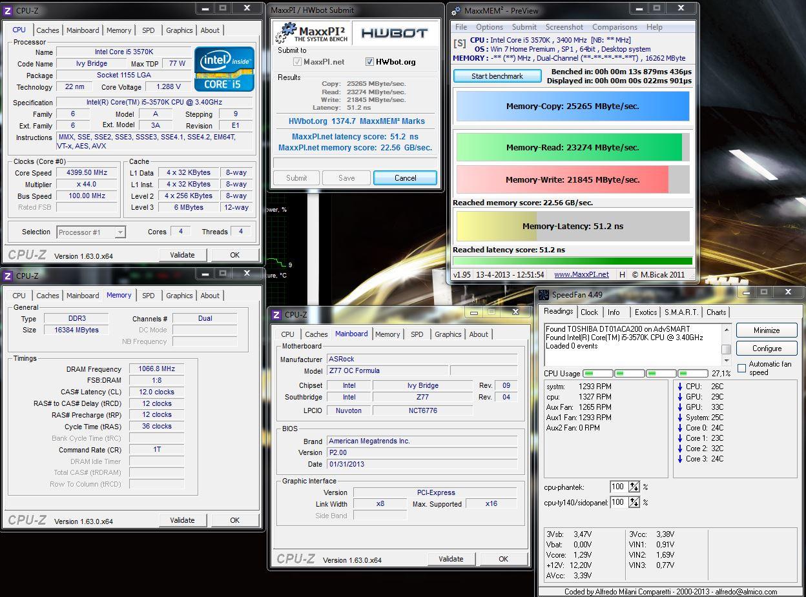Image resolution: width=806 pixels, height=597 pixels.
Task: Open www.MaxxPI.net link
Action: point(581,275)
